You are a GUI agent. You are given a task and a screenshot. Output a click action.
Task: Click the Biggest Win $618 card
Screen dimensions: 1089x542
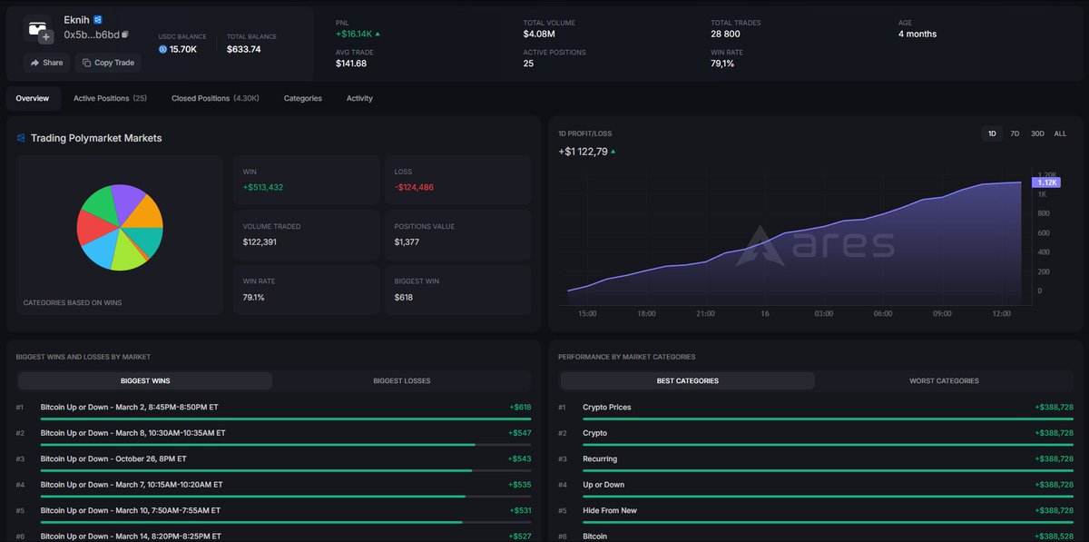(458, 290)
